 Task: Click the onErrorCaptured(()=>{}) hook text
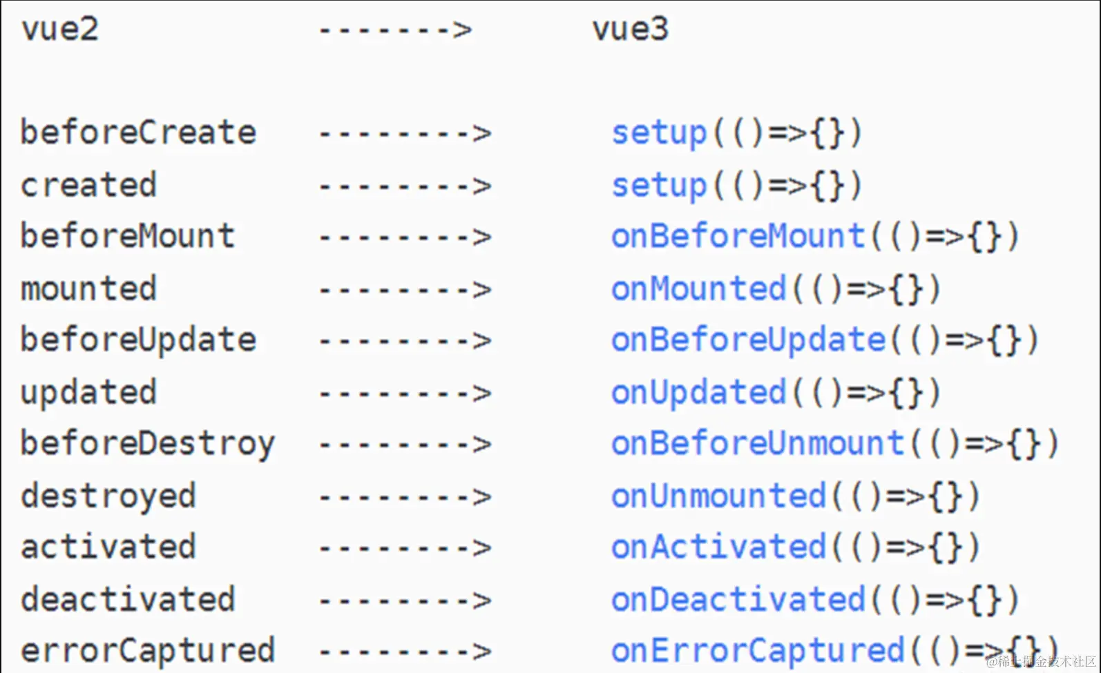[834, 651]
